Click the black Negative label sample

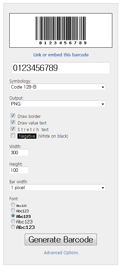[x=27, y=136]
